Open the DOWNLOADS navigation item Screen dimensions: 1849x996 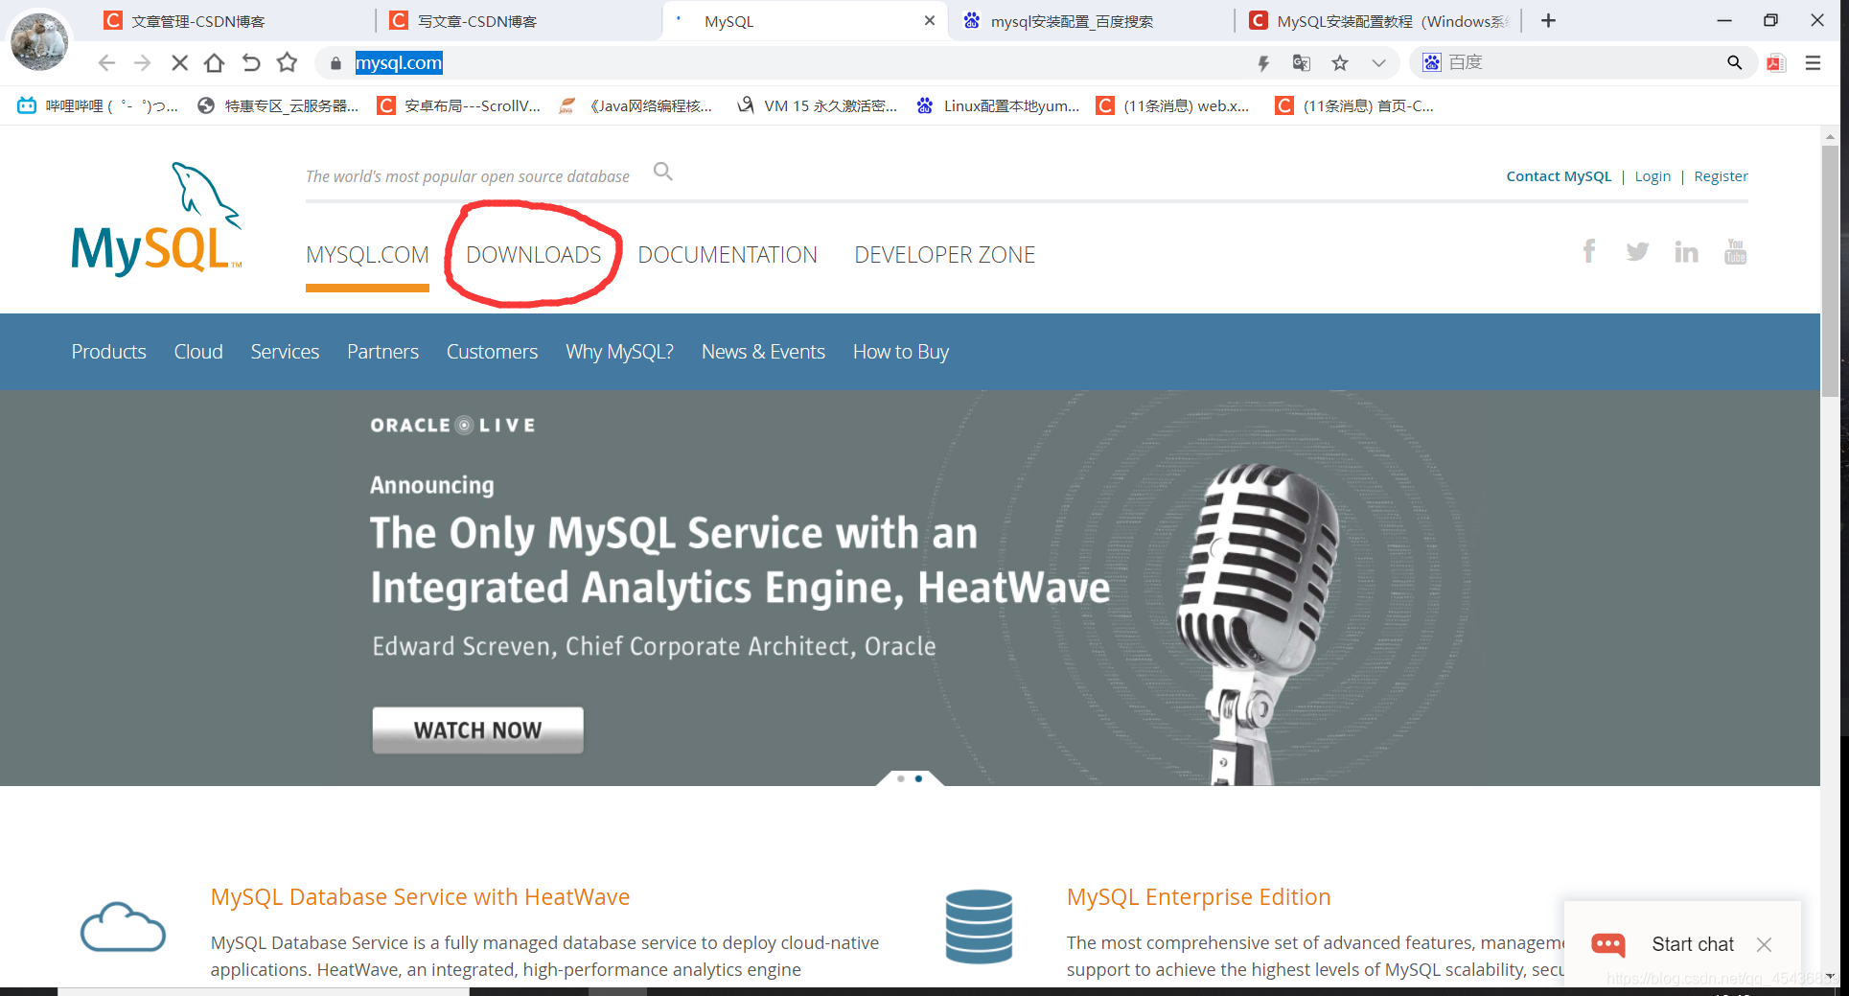pos(534,255)
